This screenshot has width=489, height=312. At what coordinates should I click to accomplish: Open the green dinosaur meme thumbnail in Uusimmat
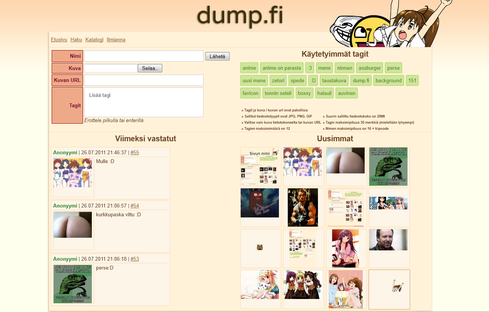click(x=388, y=166)
